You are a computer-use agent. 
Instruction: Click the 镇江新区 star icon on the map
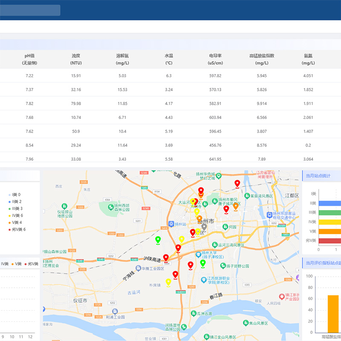click(281, 296)
